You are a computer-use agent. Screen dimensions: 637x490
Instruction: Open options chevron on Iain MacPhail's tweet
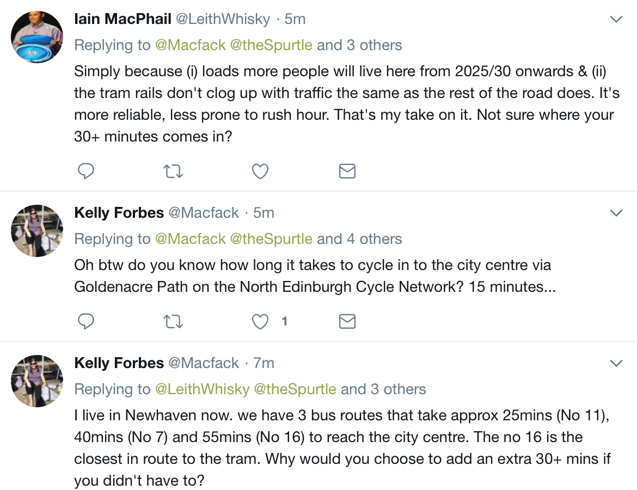[616, 19]
